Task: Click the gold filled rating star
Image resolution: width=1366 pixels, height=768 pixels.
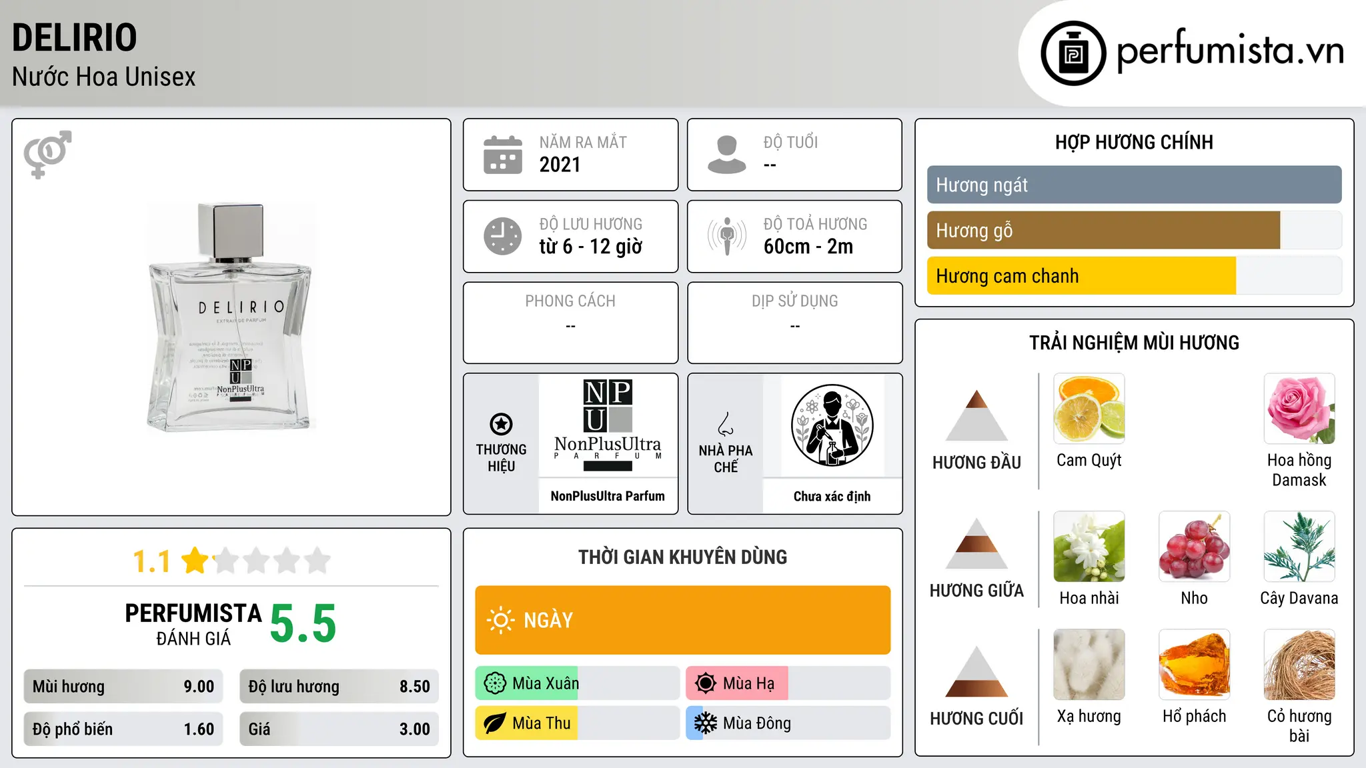Action: pyautogui.click(x=195, y=560)
